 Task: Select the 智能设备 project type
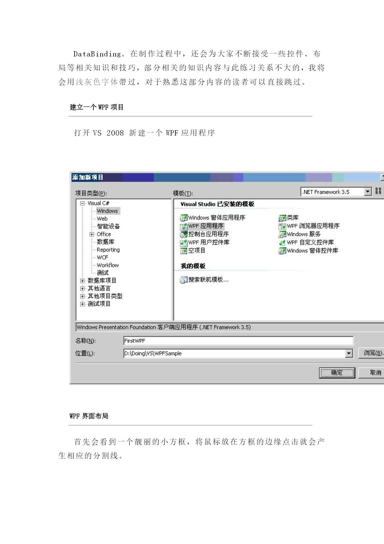(108, 226)
